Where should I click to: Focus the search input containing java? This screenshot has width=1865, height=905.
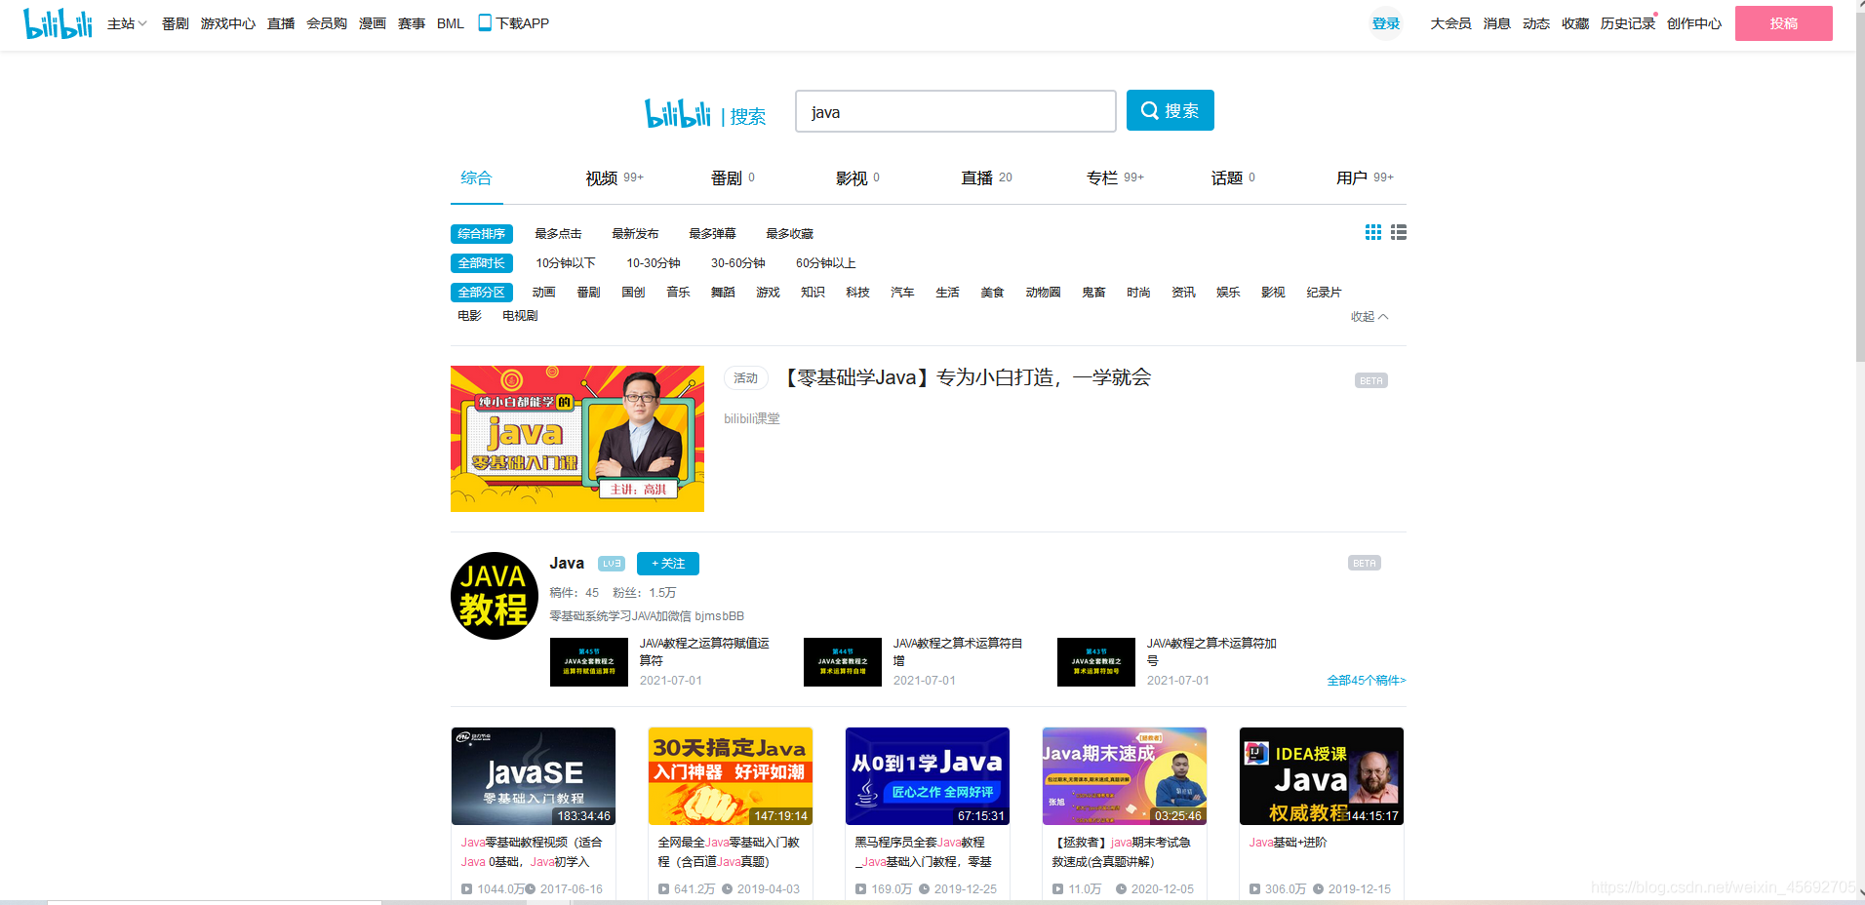click(x=956, y=111)
